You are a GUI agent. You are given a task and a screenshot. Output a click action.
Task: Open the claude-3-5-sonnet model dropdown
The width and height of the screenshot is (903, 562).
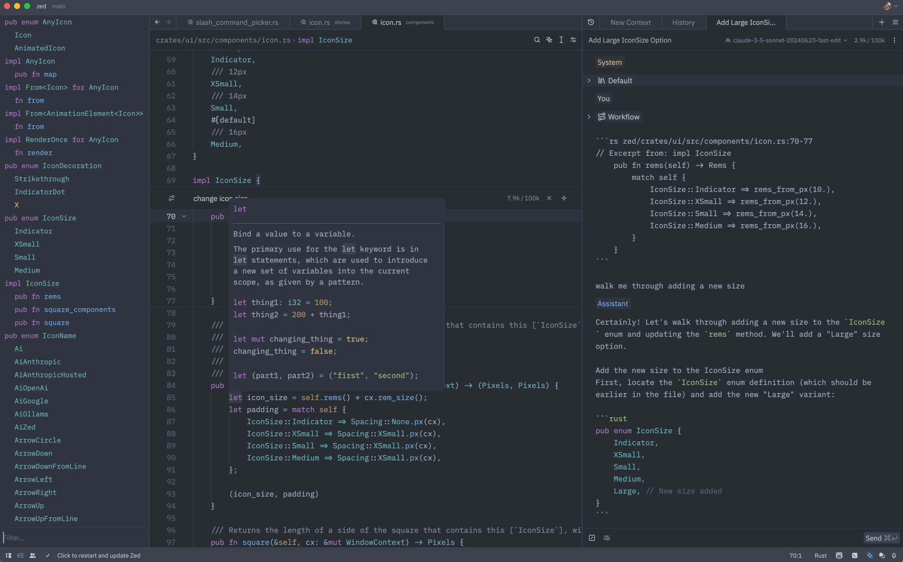click(786, 40)
